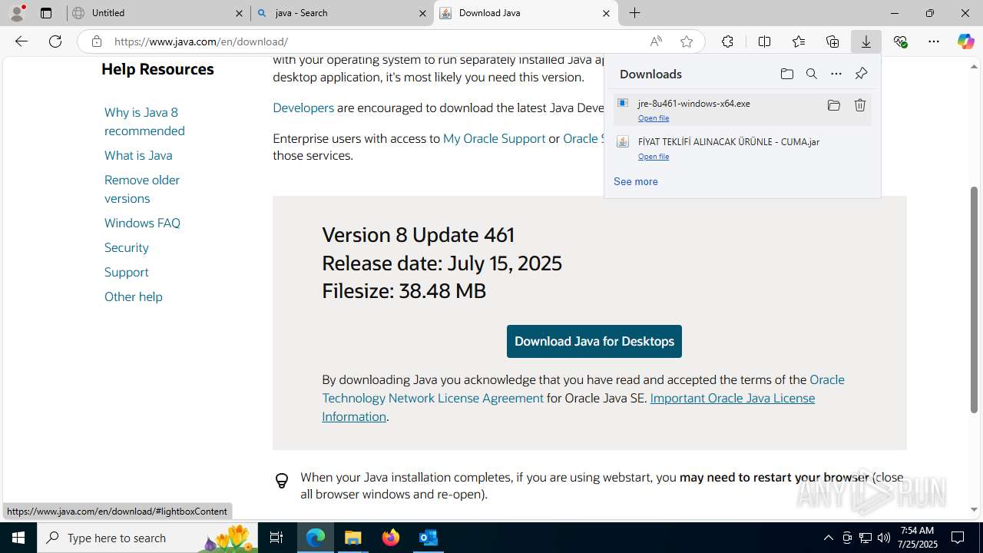
Task: Open Browser essentials icon
Action: pos(901,41)
